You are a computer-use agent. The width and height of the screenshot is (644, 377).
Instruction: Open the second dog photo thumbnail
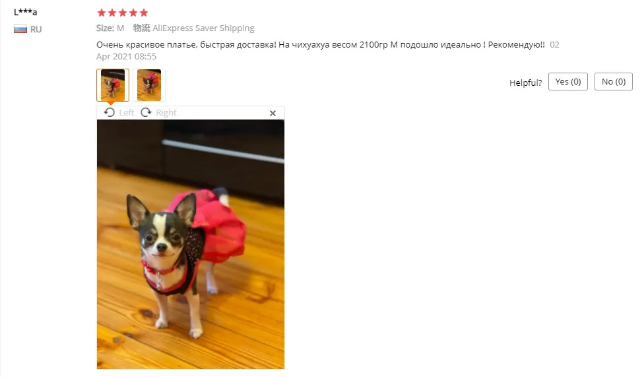pyautogui.click(x=149, y=85)
